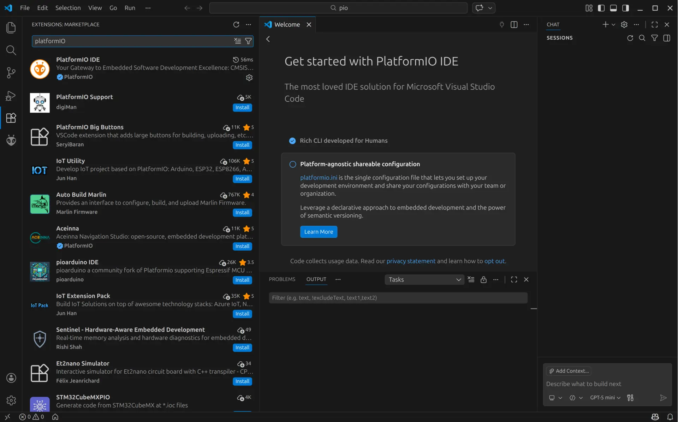Install the PlatformIO Support extension
The image size is (678, 422).
coord(242,107)
